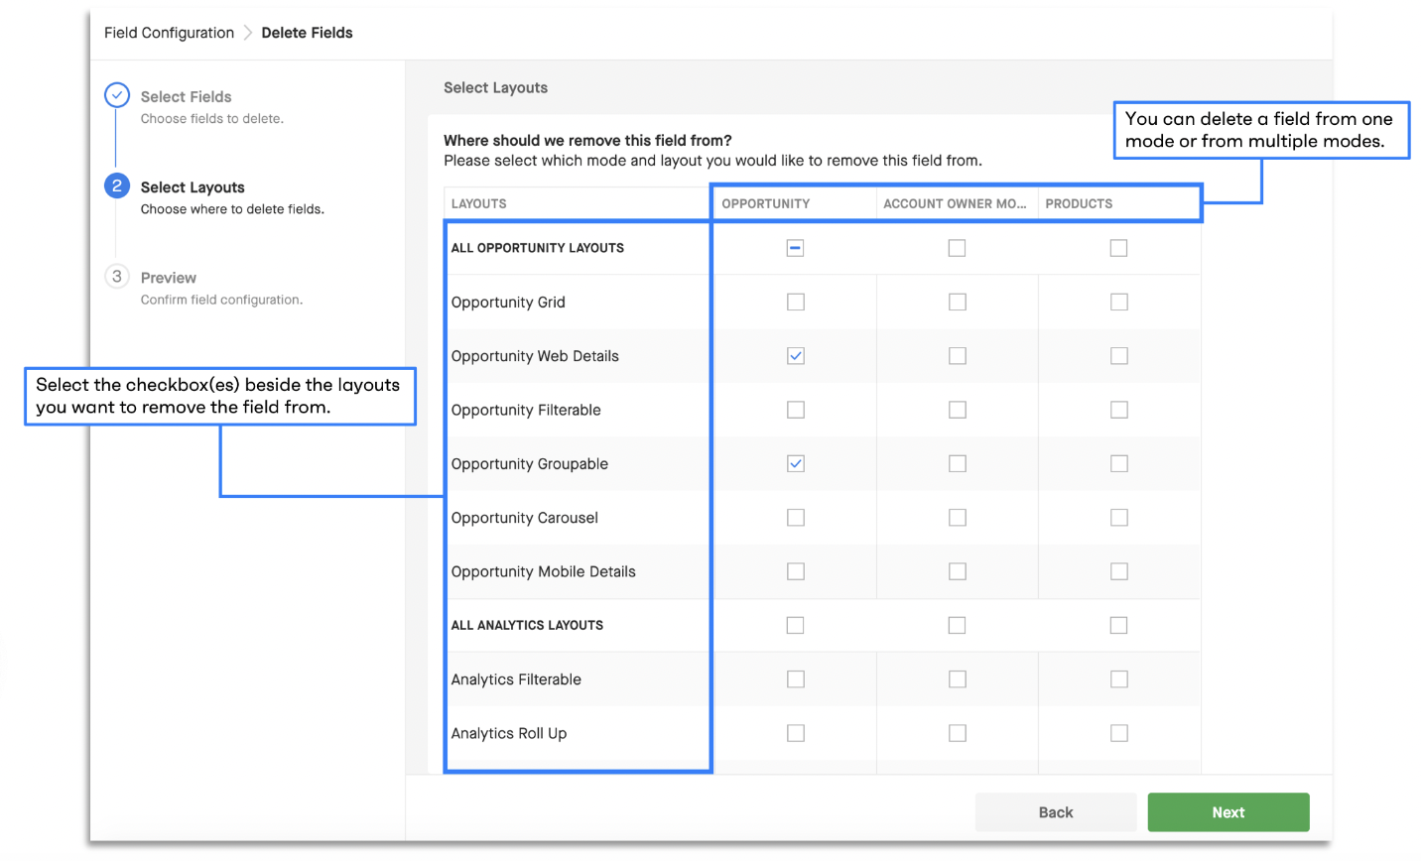The width and height of the screenshot is (1421, 861).
Task: Click the breadcrumb chevron after Field Configuration
Action: point(248,33)
